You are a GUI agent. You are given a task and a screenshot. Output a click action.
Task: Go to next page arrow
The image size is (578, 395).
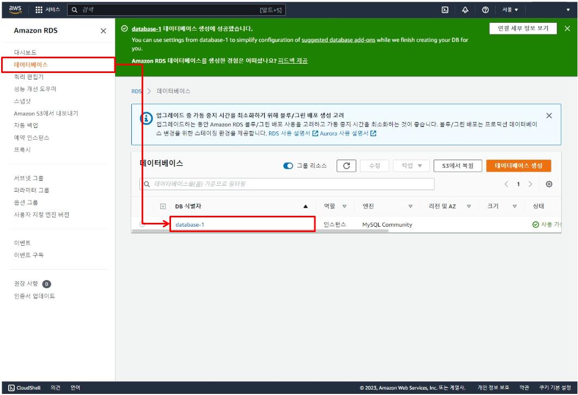530,184
